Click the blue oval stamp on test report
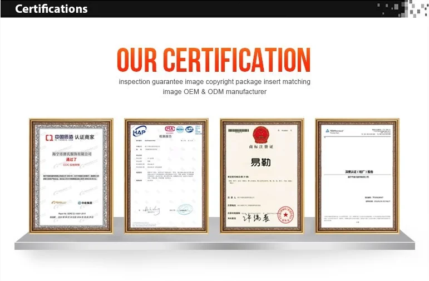 (185, 210)
